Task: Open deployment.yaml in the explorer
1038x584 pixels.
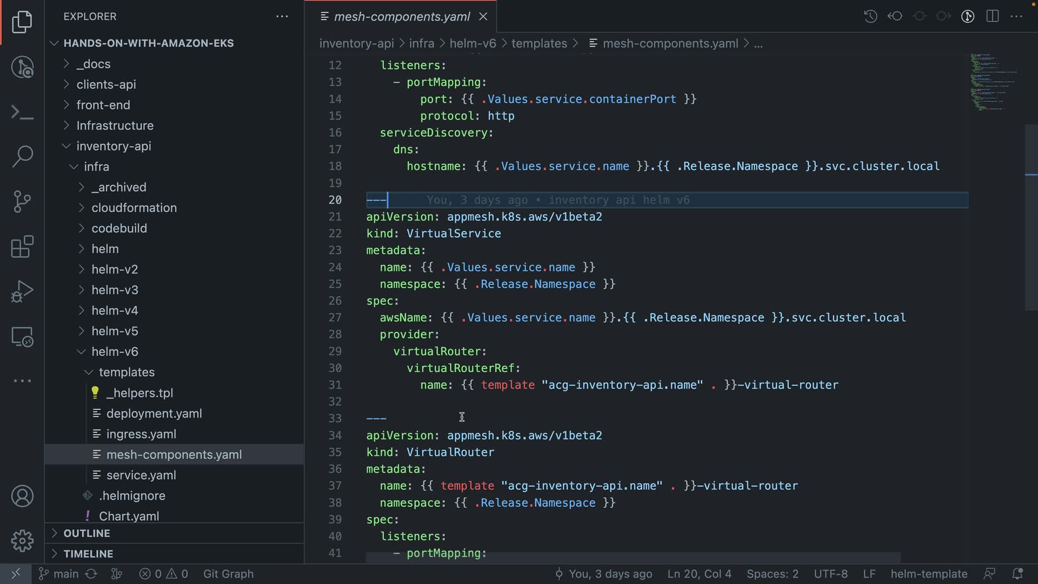Action: pos(154,414)
